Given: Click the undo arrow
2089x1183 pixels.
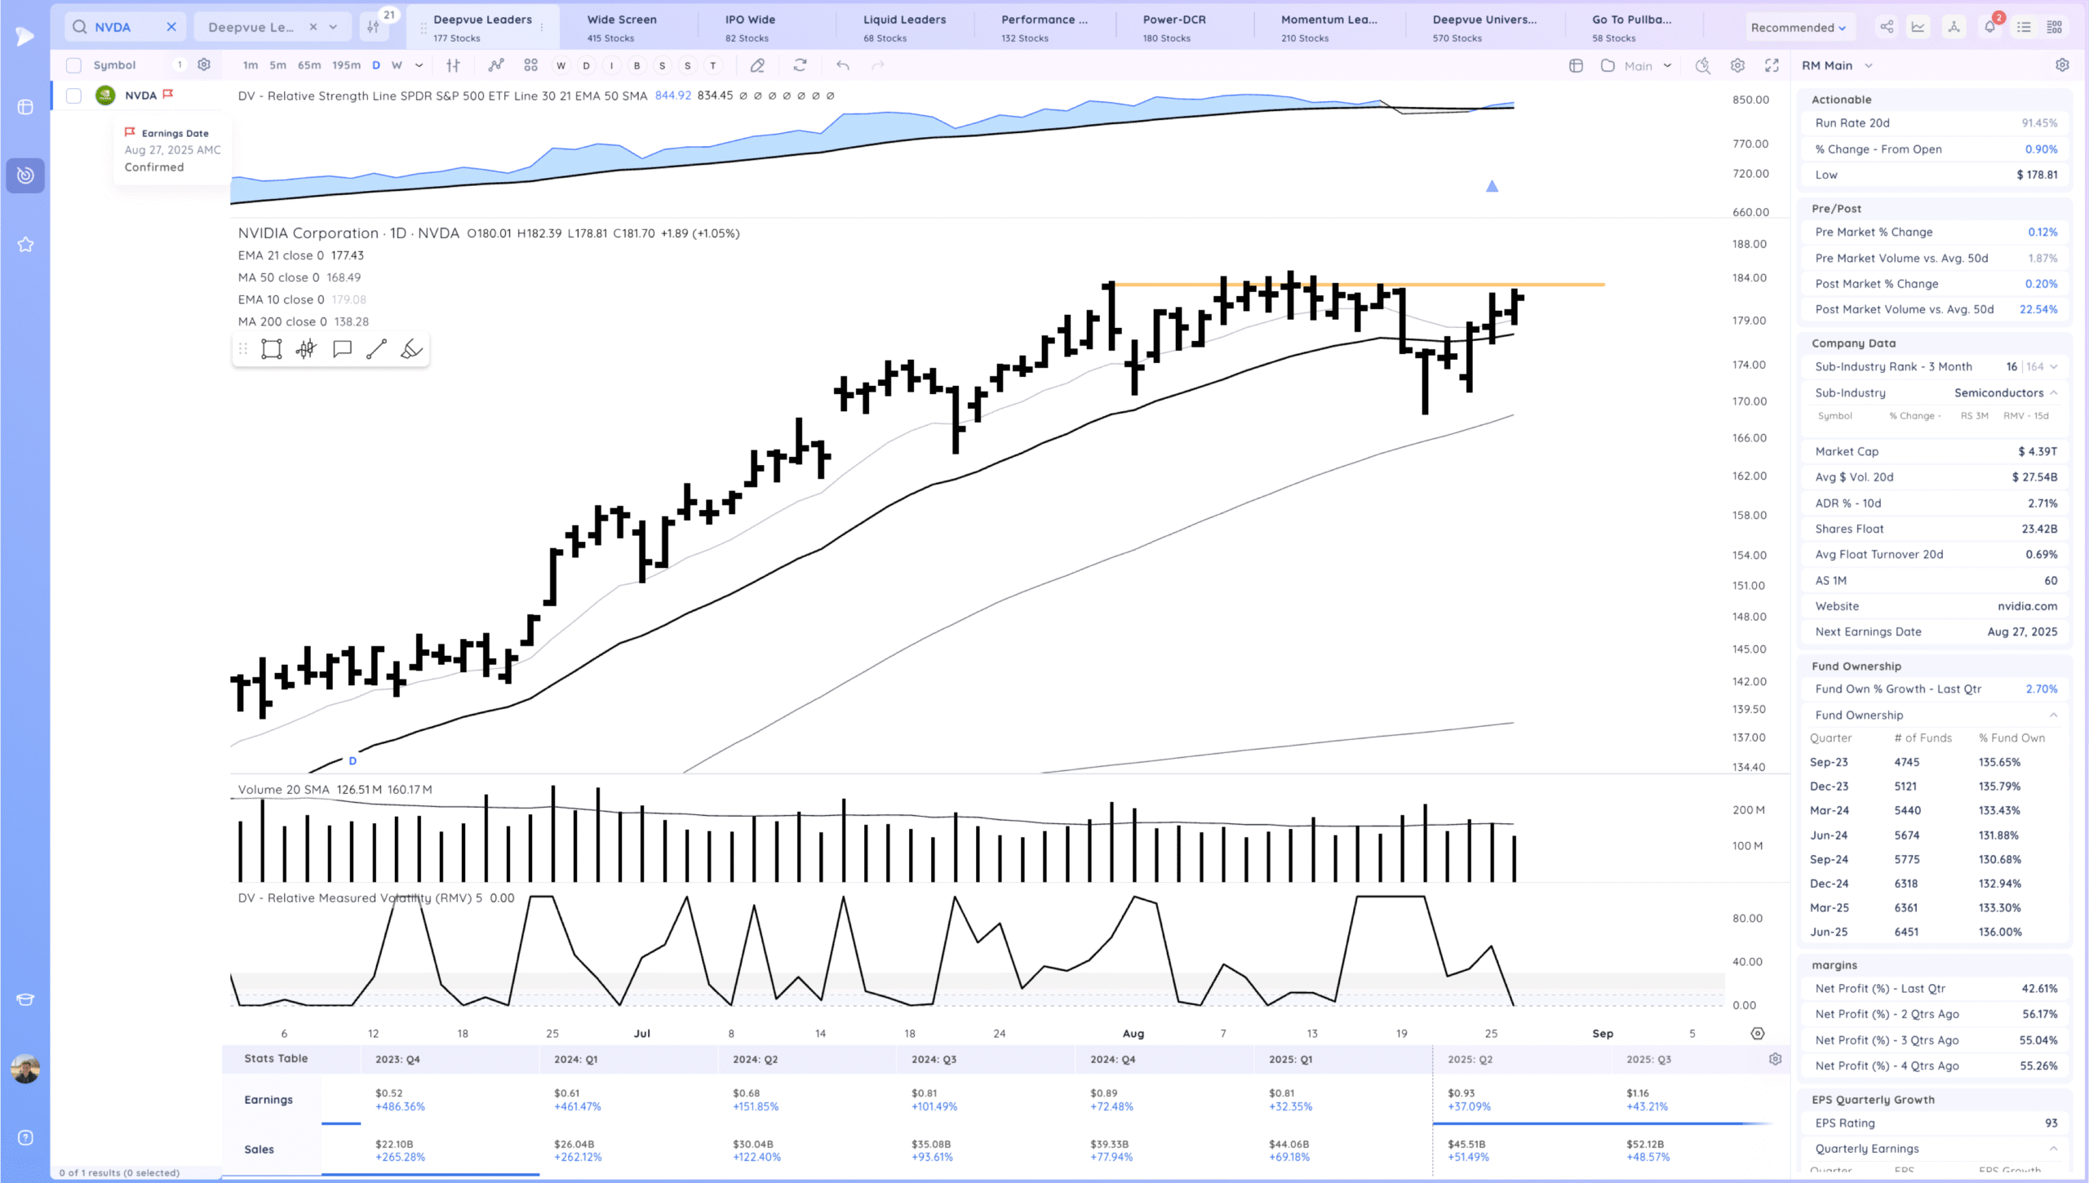Looking at the screenshot, I should tap(843, 65).
